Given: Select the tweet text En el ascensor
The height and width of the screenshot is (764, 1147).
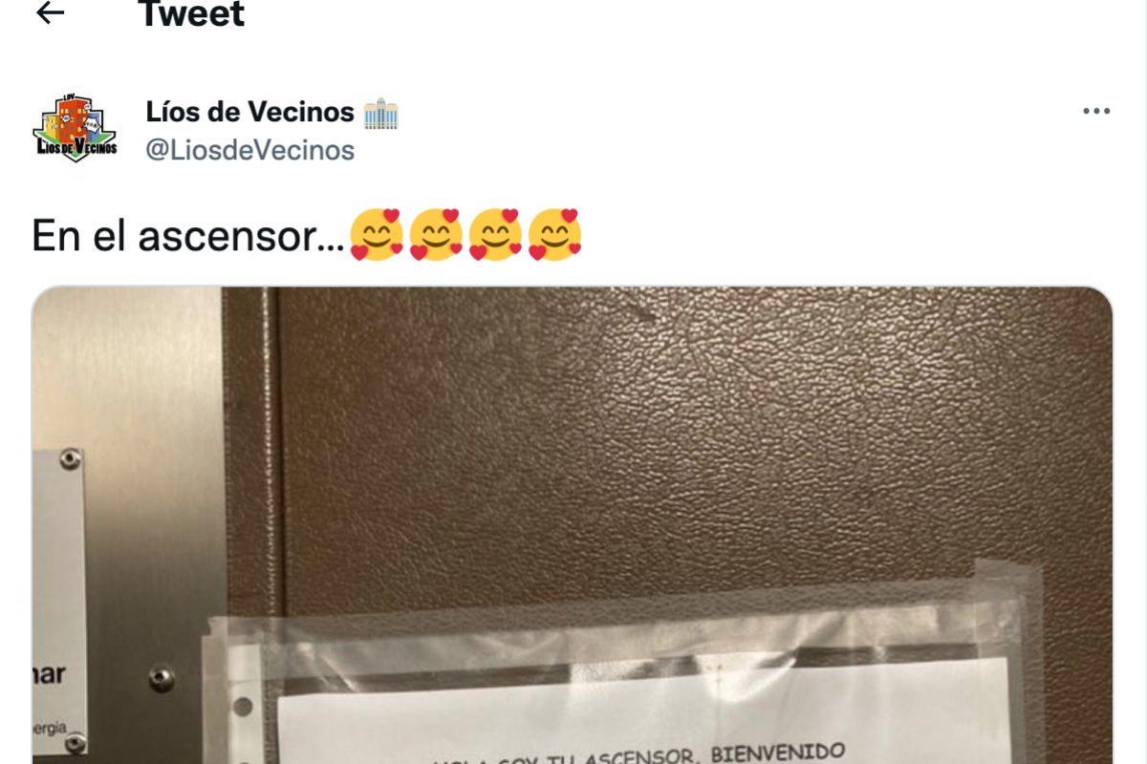Looking at the screenshot, I should [187, 236].
